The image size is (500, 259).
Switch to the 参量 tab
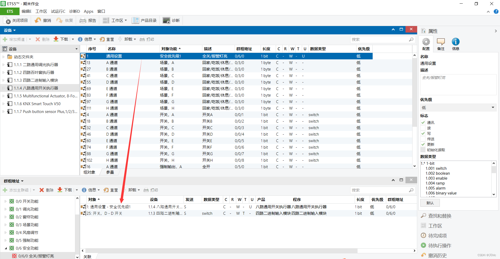[110, 172]
